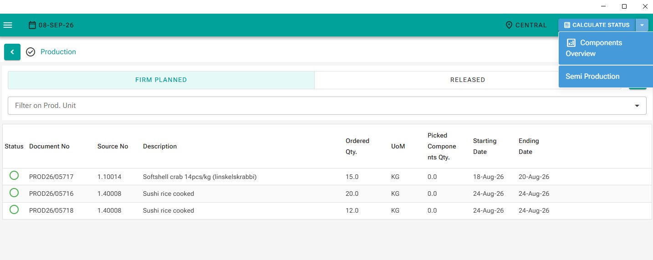Click the Calculate Status button
653x260 pixels.
tap(597, 25)
